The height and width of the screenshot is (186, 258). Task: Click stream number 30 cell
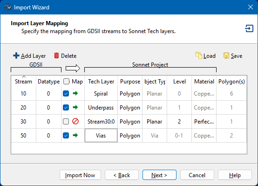tap(24, 122)
